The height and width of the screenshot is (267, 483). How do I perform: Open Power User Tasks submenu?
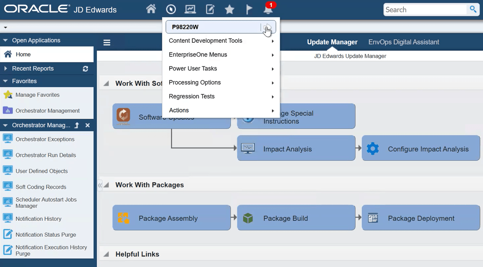pos(221,68)
